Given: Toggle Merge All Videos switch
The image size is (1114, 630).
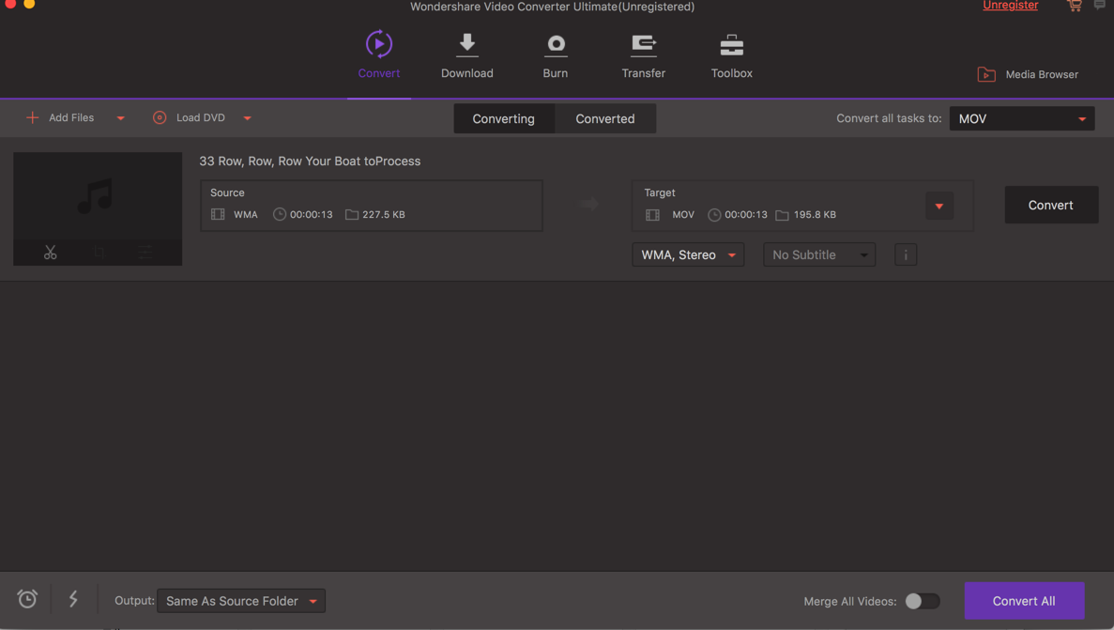Looking at the screenshot, I should (923, 601).
